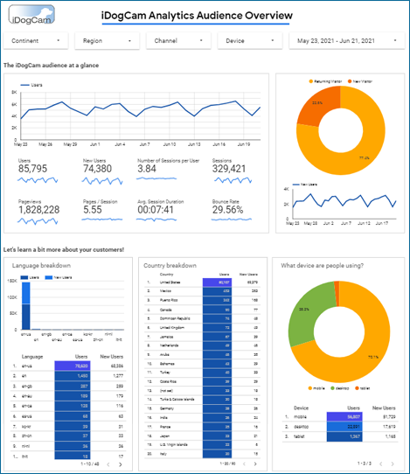Click the Bounce Rate value 29.56%

pyautogui.click(x=227, y=210)
